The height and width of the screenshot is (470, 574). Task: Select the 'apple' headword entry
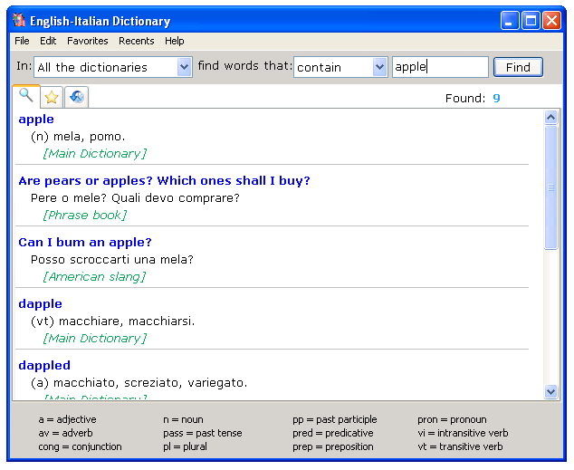click(36, 120)
